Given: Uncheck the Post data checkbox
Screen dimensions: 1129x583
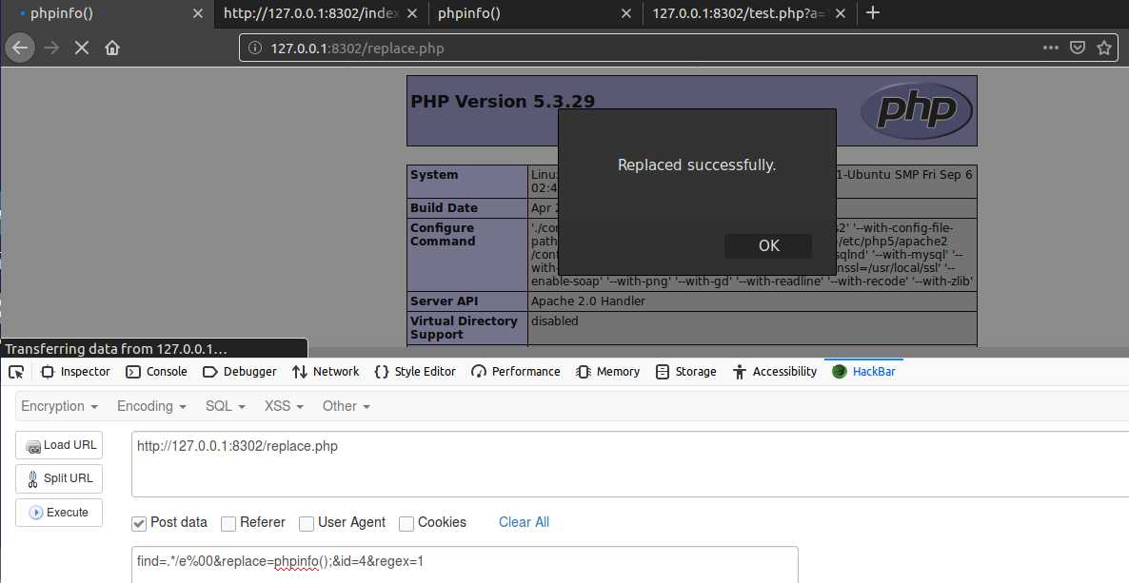Looking at the screenshot, I should (139, 523).
